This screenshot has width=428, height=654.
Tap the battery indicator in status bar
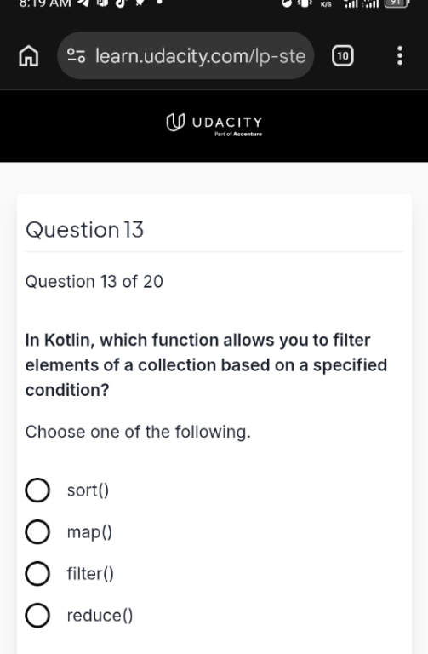397,3
